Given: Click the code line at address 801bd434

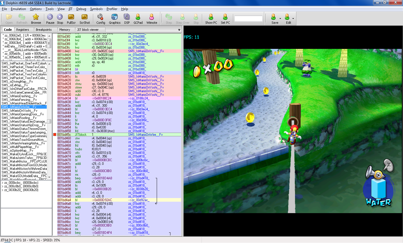Looking at the screenshot, I should tap(119, 98).
